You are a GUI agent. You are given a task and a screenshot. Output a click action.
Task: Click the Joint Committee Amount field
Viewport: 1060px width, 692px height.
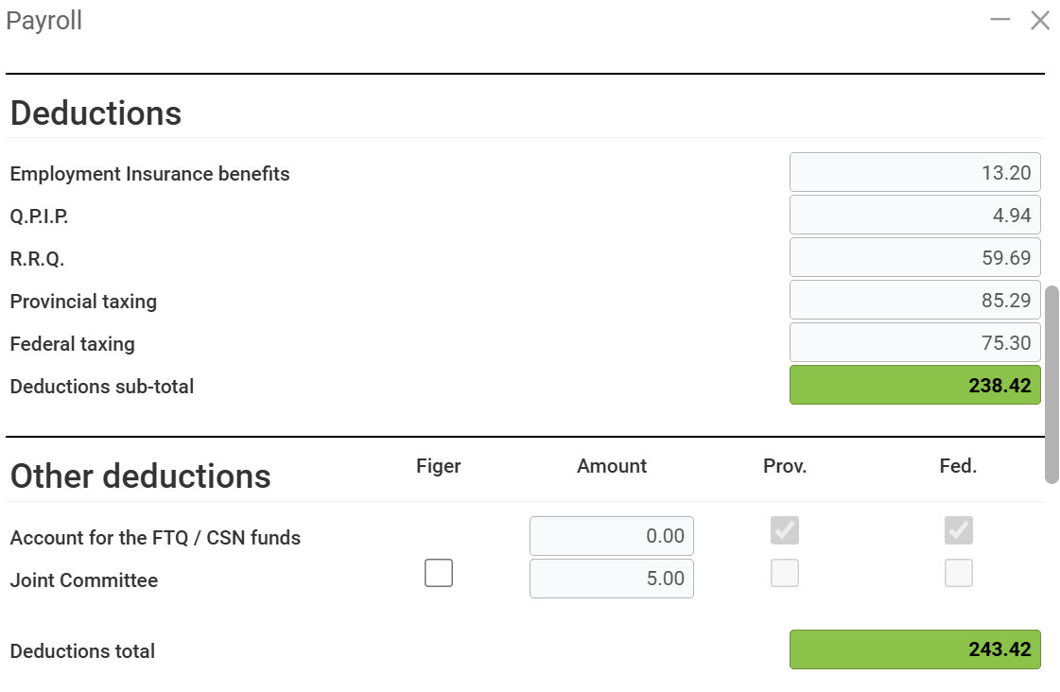tap(611, 579)
